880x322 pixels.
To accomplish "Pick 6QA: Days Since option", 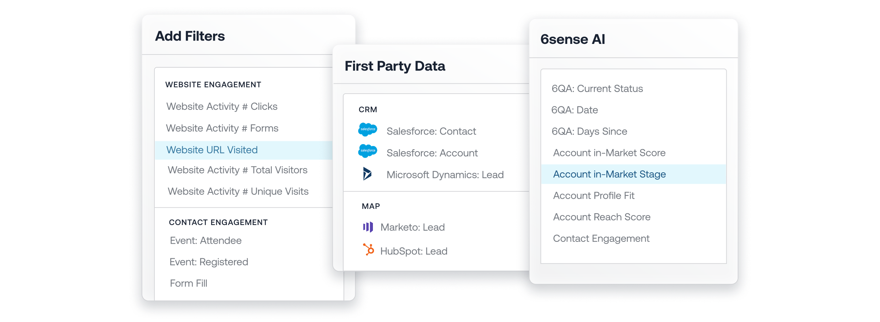I will [589, 131].
